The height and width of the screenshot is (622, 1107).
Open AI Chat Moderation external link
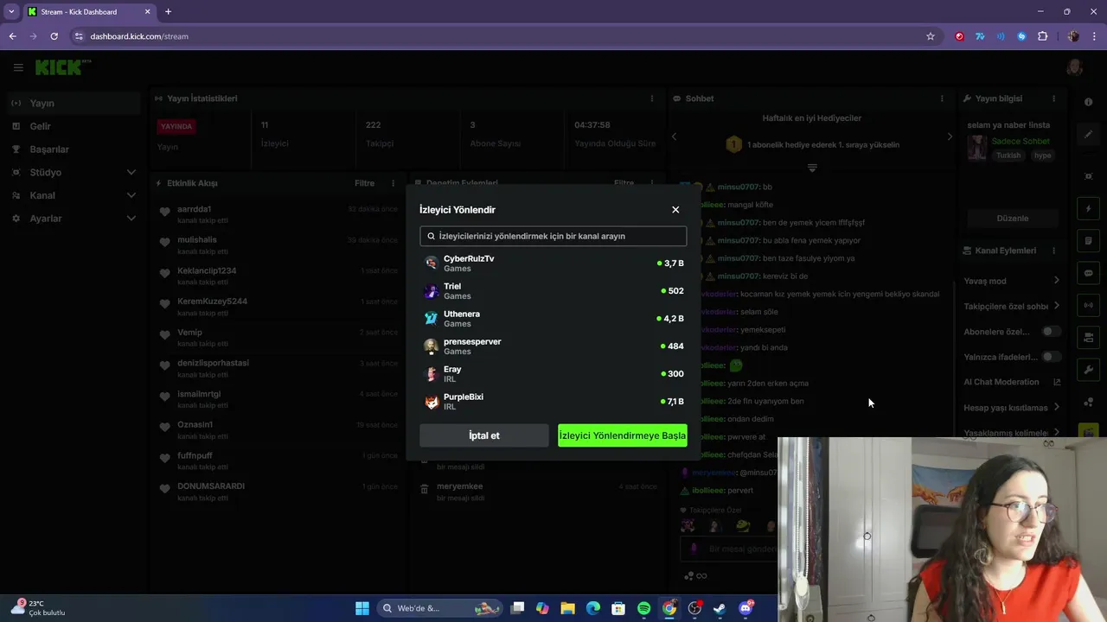(x=1057, y=382)
